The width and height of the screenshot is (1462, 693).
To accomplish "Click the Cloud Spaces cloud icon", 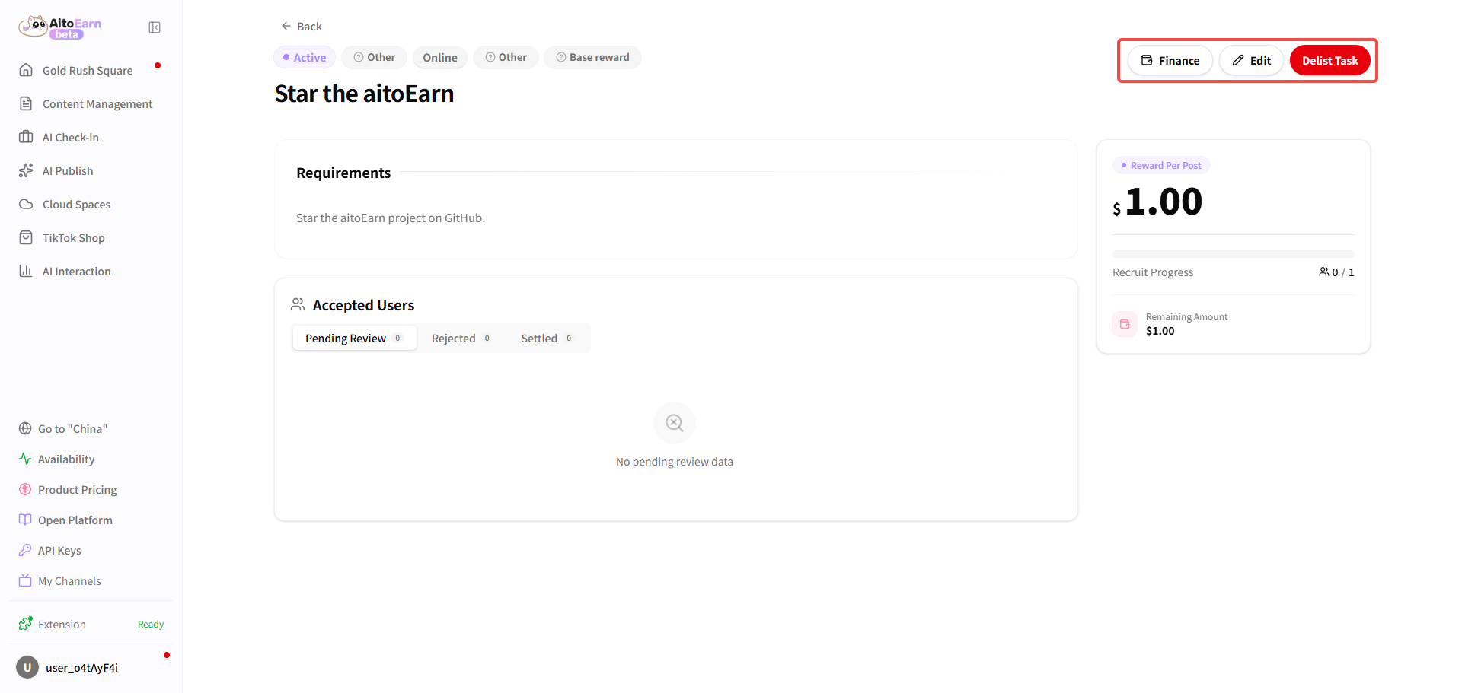I will pos(26,204).
